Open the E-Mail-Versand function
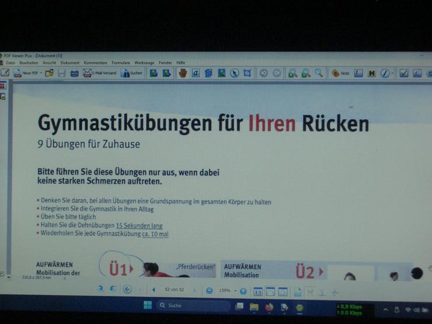This screenshot has height=324, width=432. 99,73
